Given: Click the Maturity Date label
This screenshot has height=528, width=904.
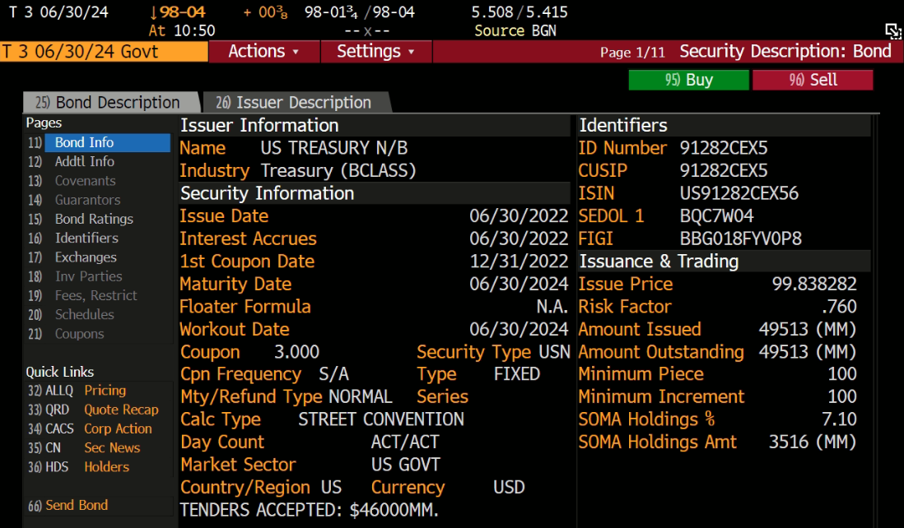Looking at the screenshot, I should [x=235, y=284].
